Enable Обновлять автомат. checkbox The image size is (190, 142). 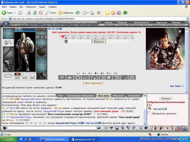(149, 113)
